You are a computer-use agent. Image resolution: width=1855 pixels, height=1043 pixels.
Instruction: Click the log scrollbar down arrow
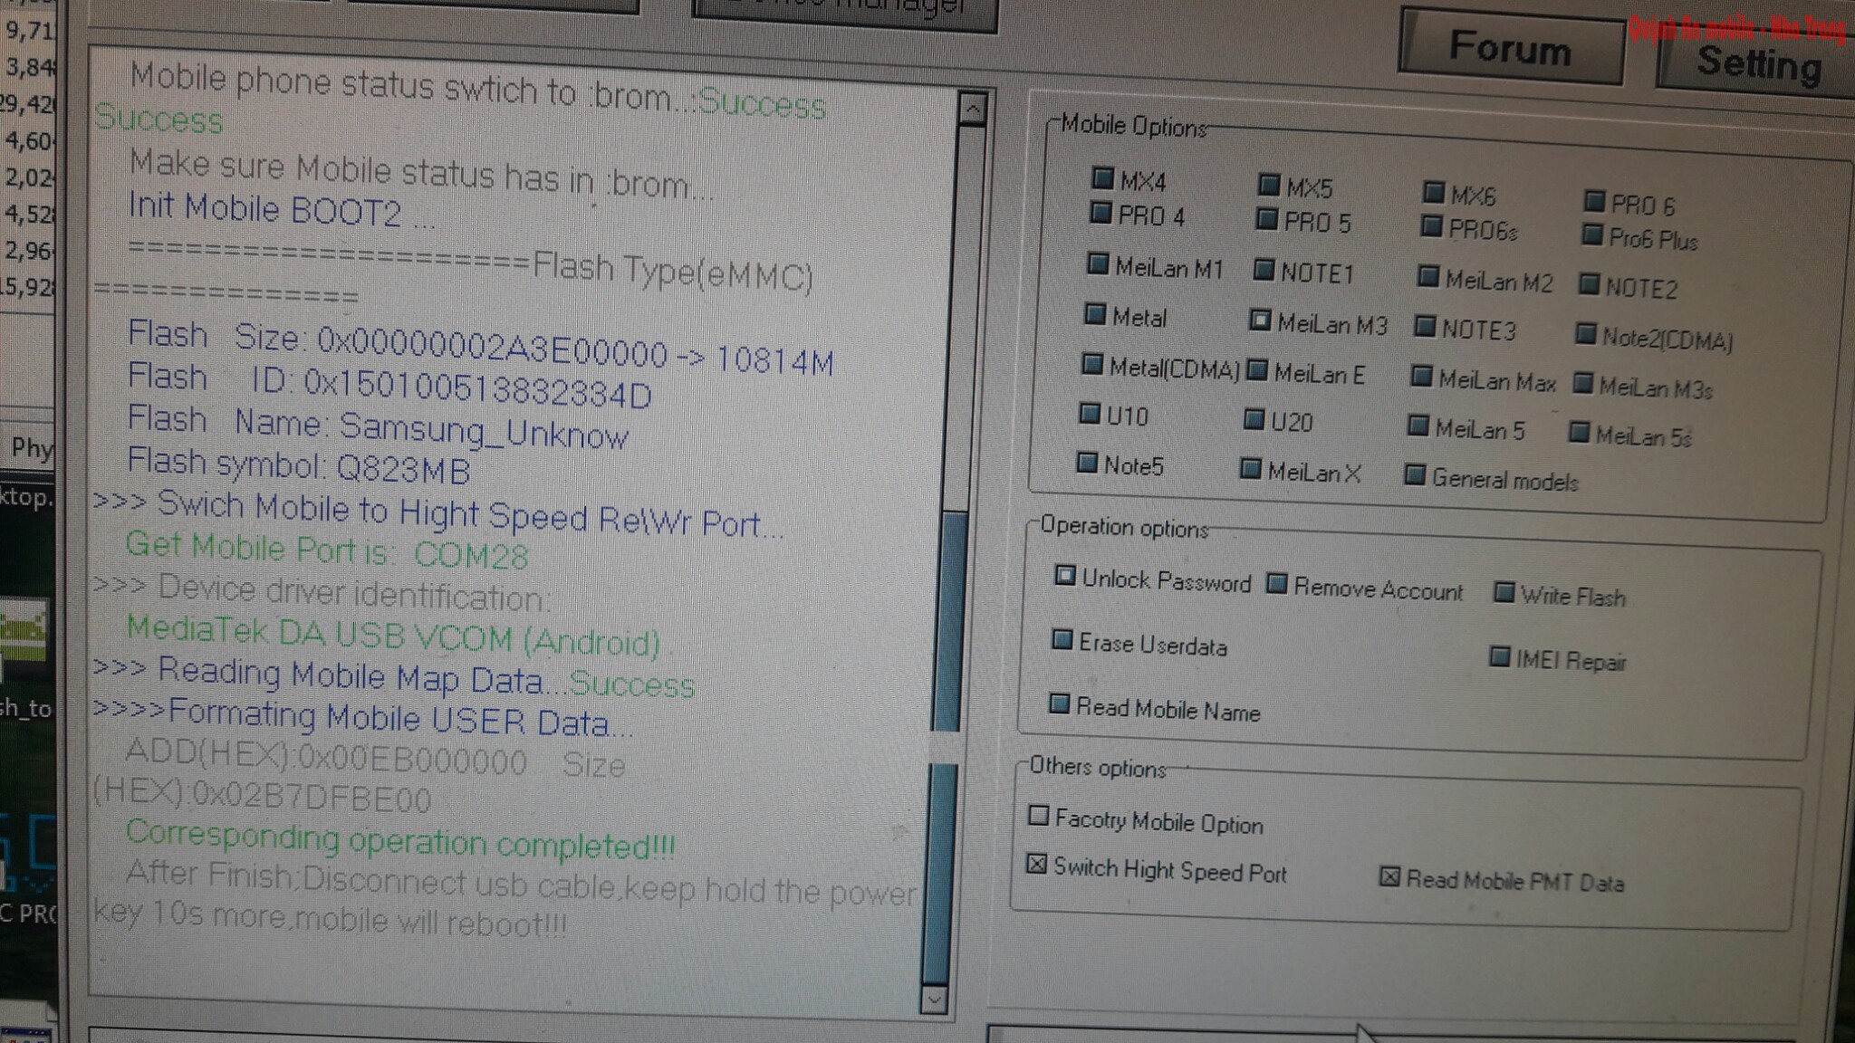(934, 1000)
